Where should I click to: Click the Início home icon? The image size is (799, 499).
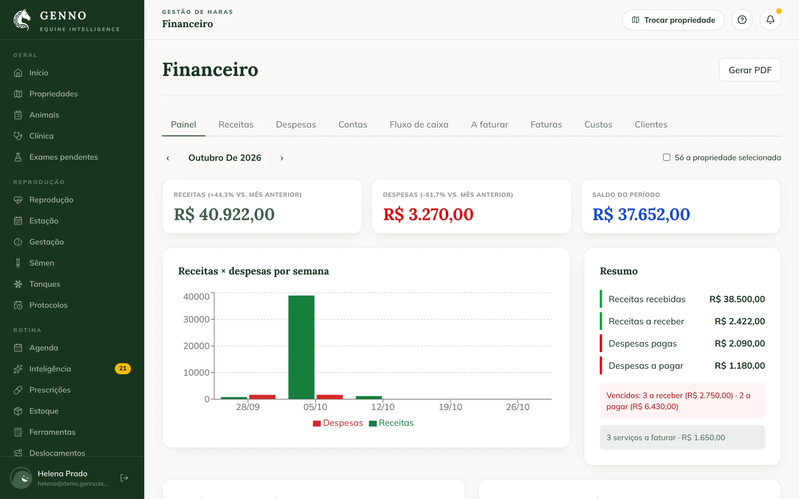point(18,73)
